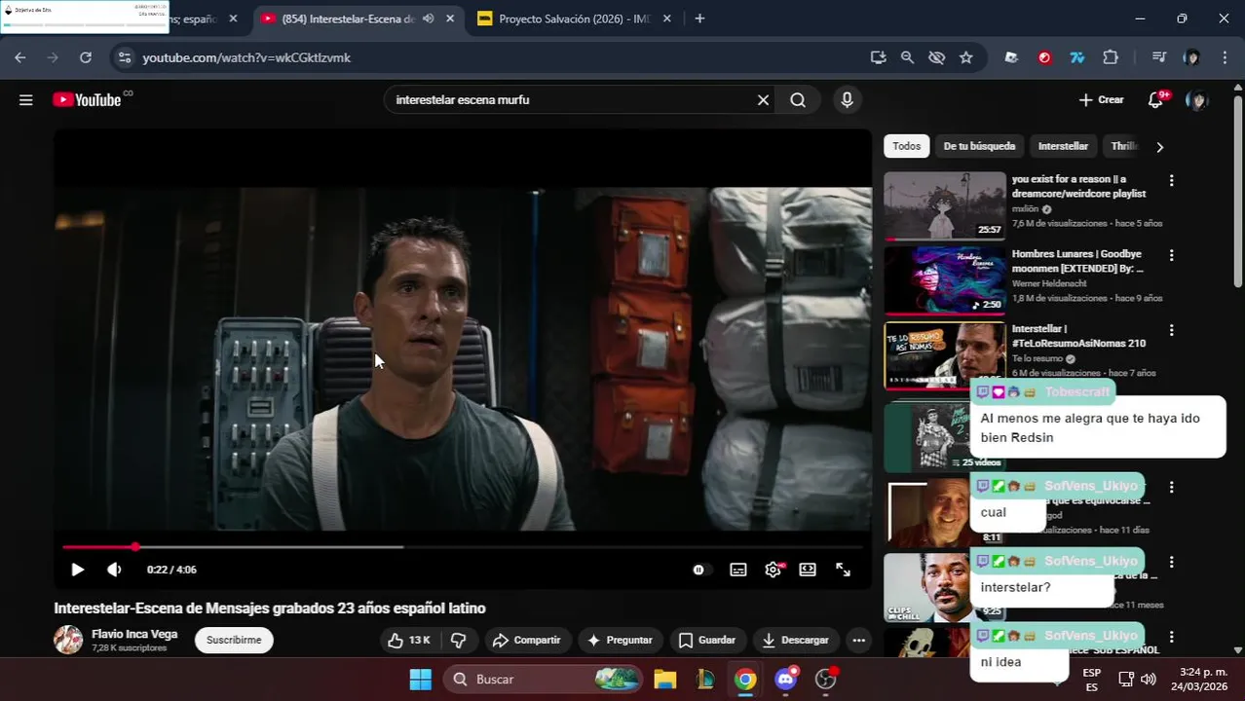Open the Interstellar TeLoResumoAsiNomas 210 title
The height and width of the screenshot is (701, 1245).
pyautogui.click(x=1078, y=336)
